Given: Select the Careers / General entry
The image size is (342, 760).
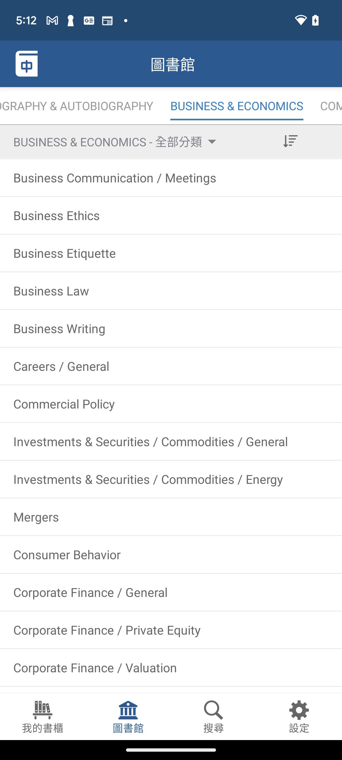Looking at the screenshot, I should click(x=171, y=366).
